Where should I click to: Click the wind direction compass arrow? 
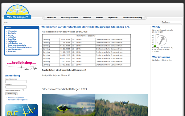pos(162,40)
